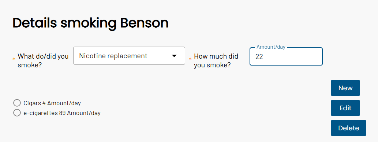The height and width of the screenshot is (142, 378).
Task: Click the Delete button
Action: pos(348,128)
